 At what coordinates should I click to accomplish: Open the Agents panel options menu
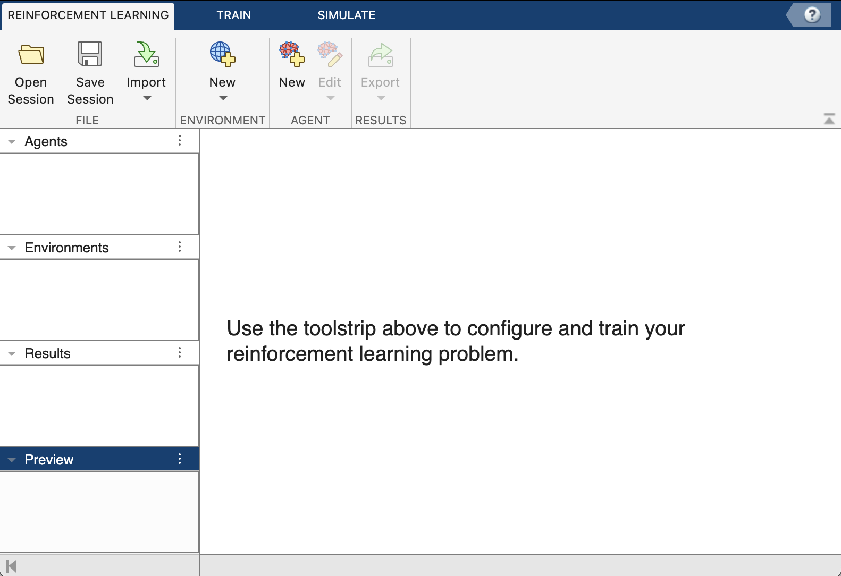click(x=180, y=141)
